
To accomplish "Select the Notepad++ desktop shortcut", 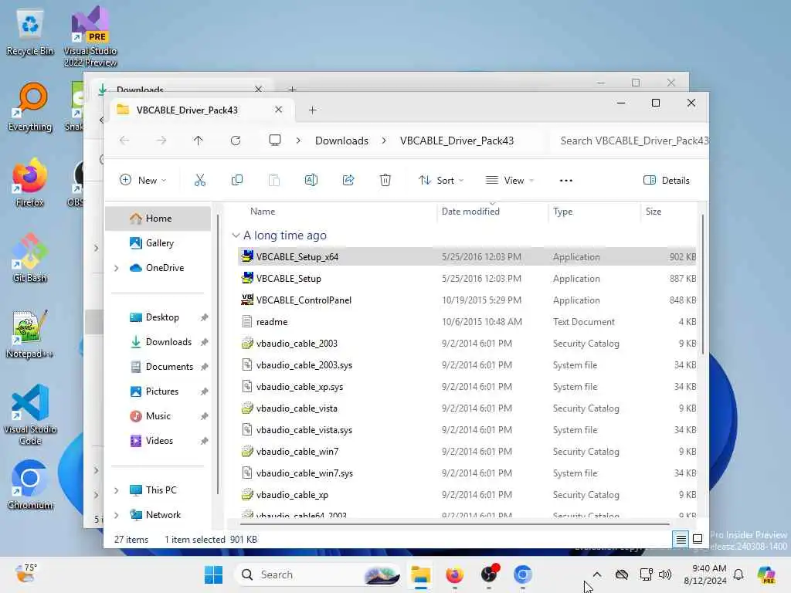I will click(30, 334).
